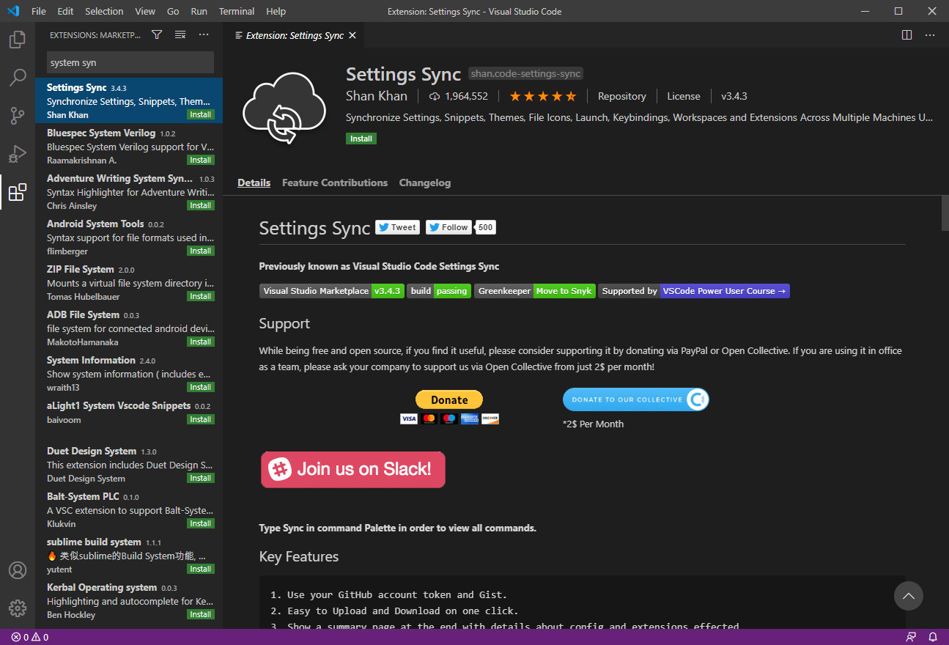Open the Selection menu
Viewport: 949px width, 645px height.
tap(104, 11)
